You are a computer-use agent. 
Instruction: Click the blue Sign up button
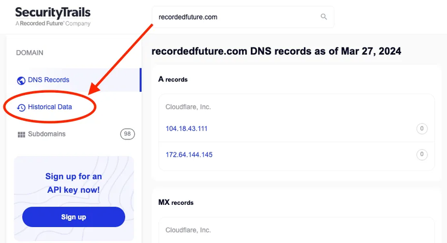73,217
